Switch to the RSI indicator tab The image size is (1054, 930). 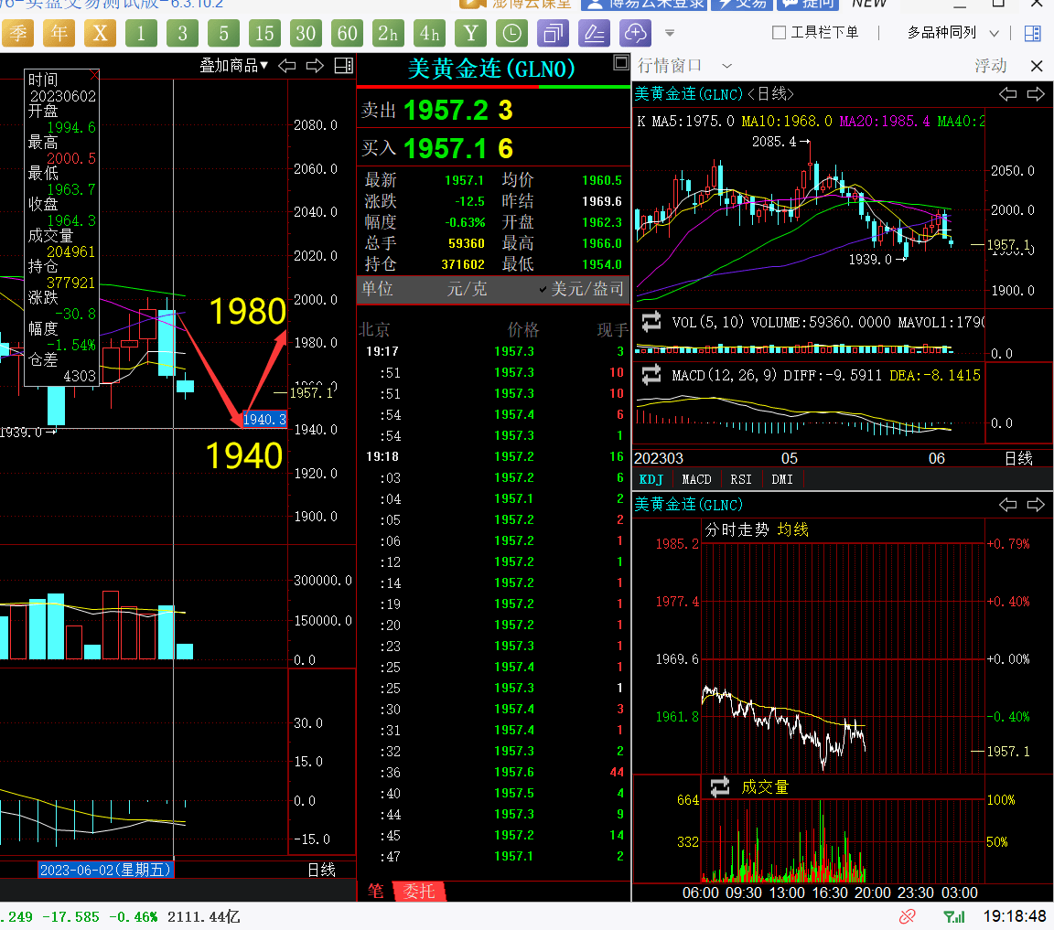(x=740, y=479)
